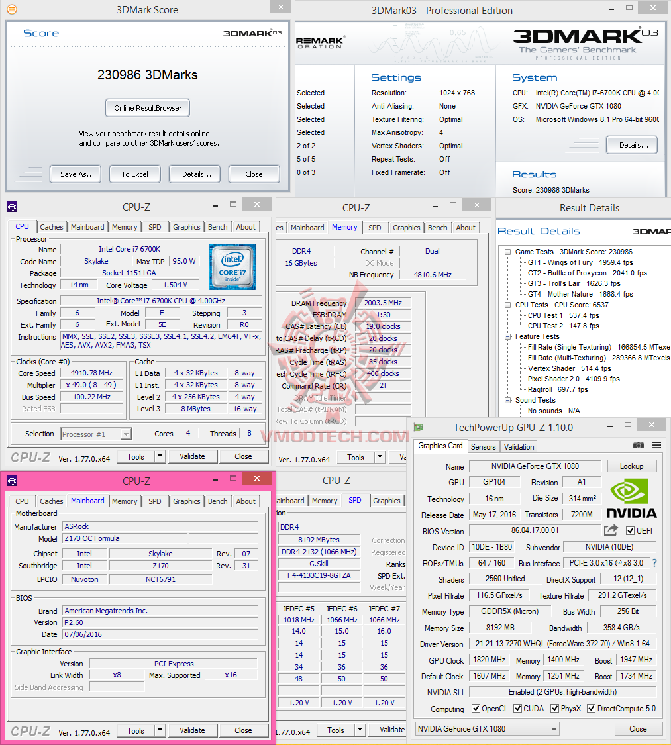Viewport: 671px width, 745px height.
Task: Click the Intel Core i7 badge in CPU-Z
Action: tap(232, 267)
